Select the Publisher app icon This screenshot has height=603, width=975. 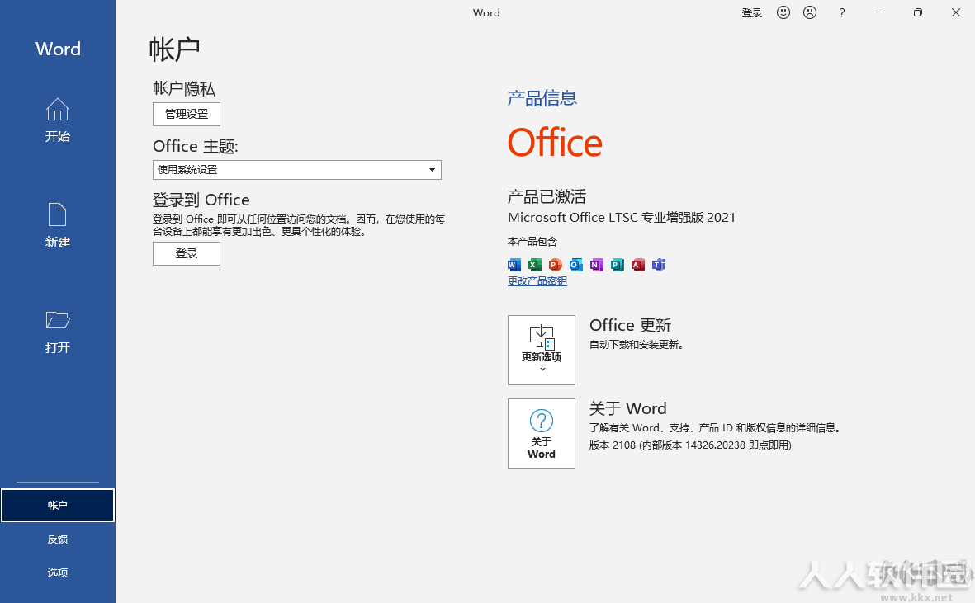point(617,265)
